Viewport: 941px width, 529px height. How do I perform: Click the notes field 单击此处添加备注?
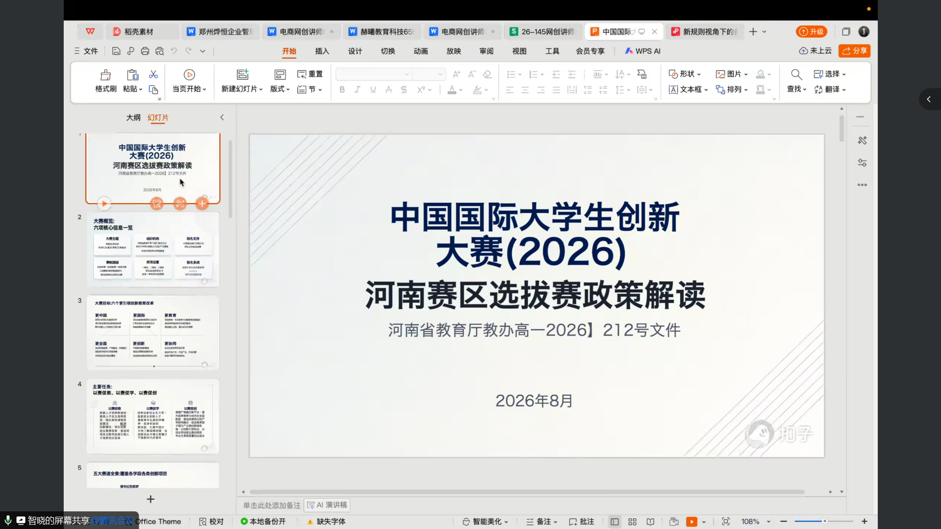(x=272, y=505)
